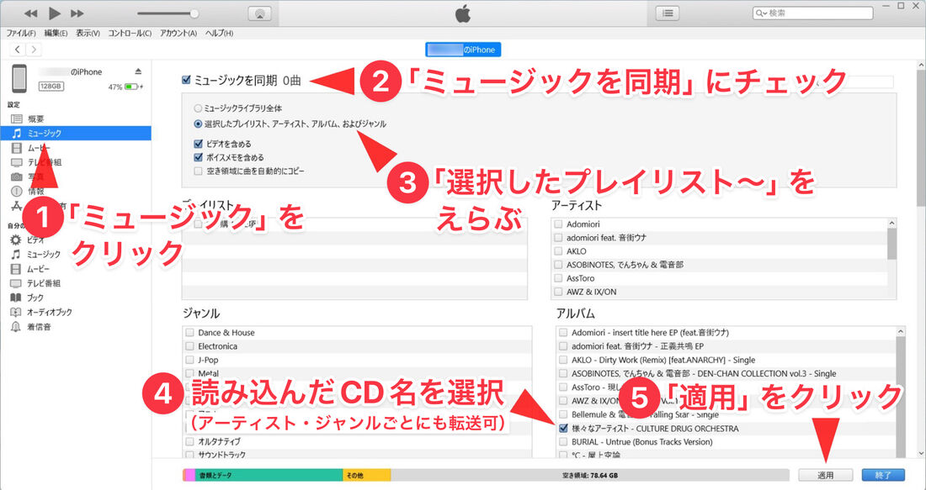Go back with the left chevron
This screenshot has width=926, height=490.
pyautogui.click(x=19, y=50)
